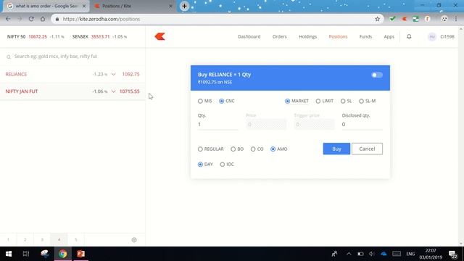464x261 pixels.
Task: Select the MIS product type
Action: (x=205, y=101)
